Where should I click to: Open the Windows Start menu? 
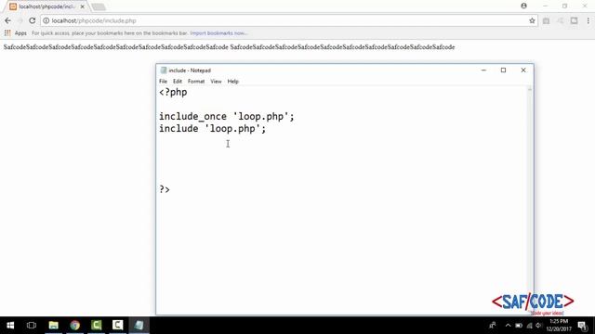[x=10, y=326]
